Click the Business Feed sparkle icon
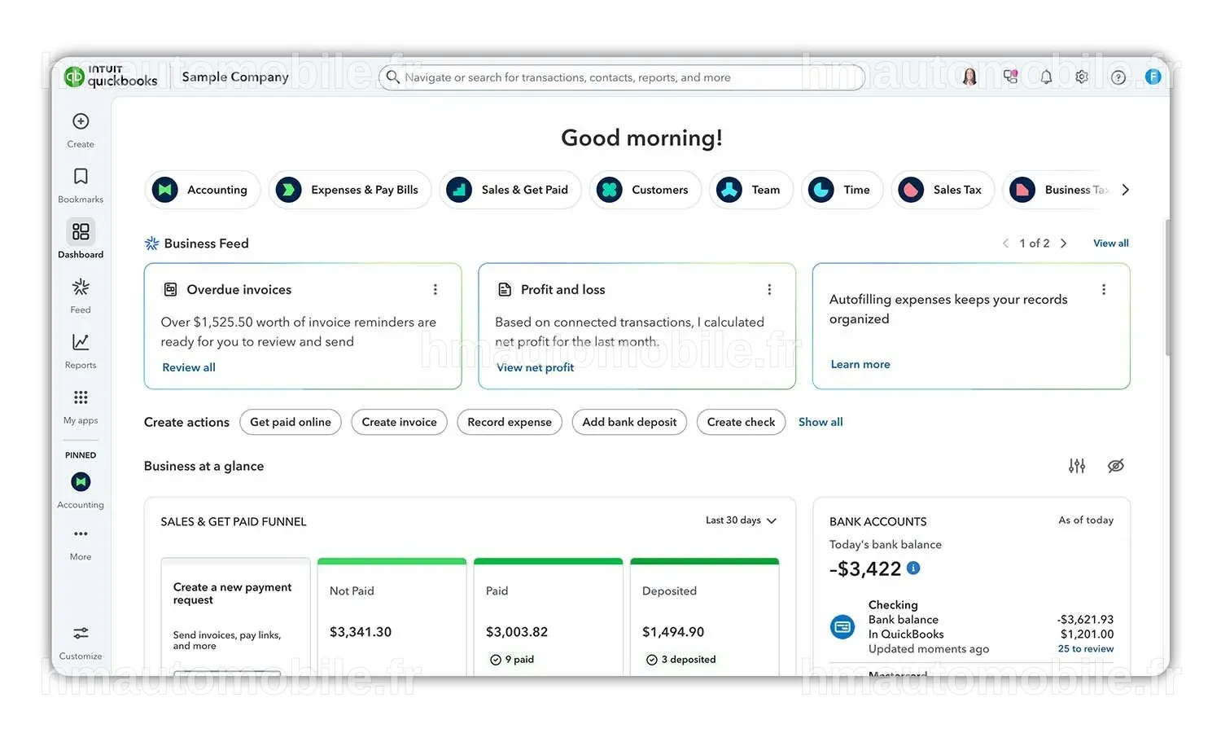This screenshot has width=1221, height=733. (151, 244)
